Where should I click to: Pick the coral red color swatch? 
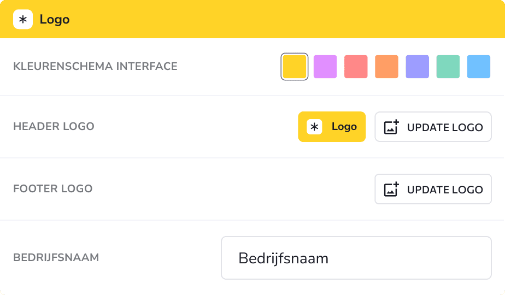point(356,67)
